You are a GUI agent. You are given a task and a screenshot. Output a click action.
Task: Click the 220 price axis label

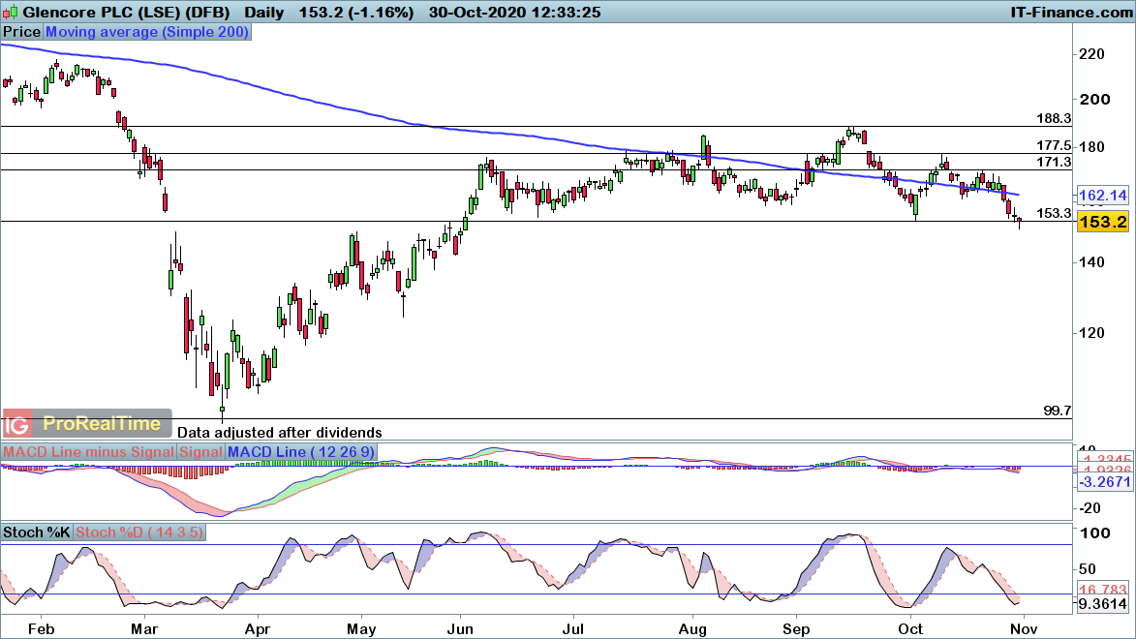[1091, 54]
